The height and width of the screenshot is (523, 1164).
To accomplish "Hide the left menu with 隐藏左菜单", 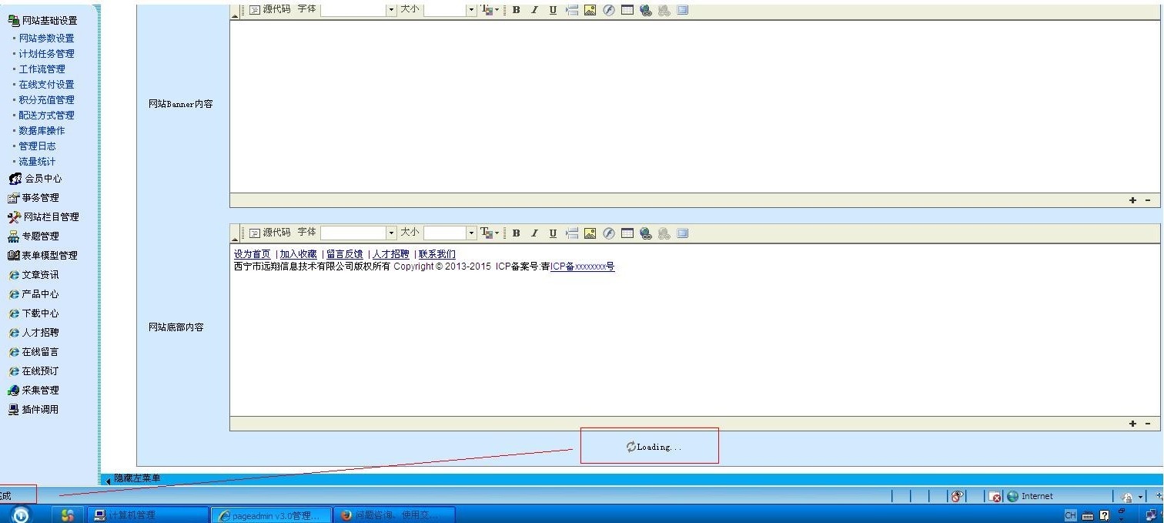I will [x=136, y=479].
